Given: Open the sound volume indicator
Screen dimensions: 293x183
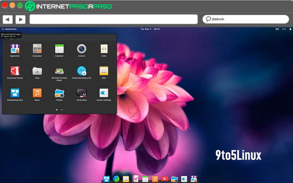Looking at the screenshot, I should tap(277, 29).
